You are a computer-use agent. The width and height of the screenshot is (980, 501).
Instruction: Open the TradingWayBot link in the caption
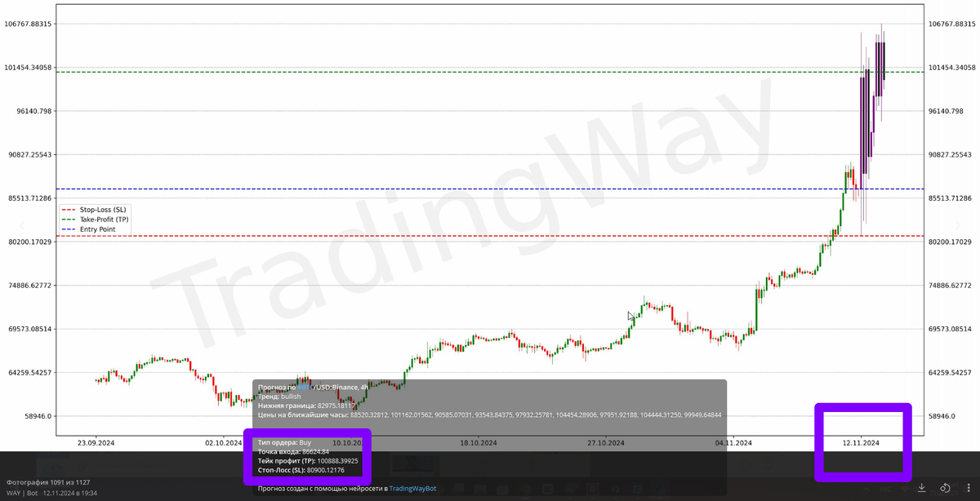tap(412, 488)
